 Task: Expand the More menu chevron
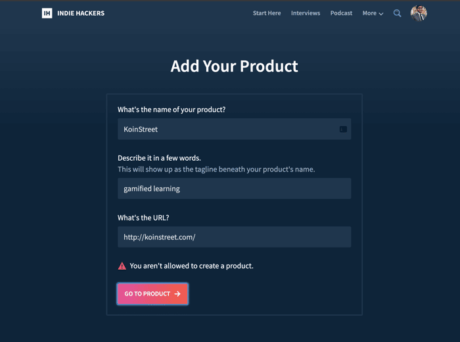pyautogui.click(x=381, y=14)
